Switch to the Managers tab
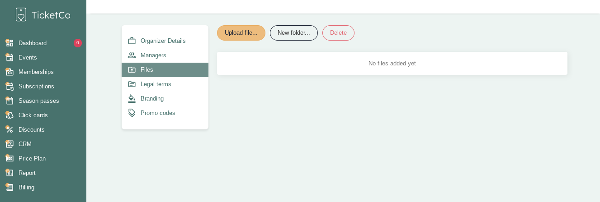Screen dimensions: 600x202 tap(165, 55)
